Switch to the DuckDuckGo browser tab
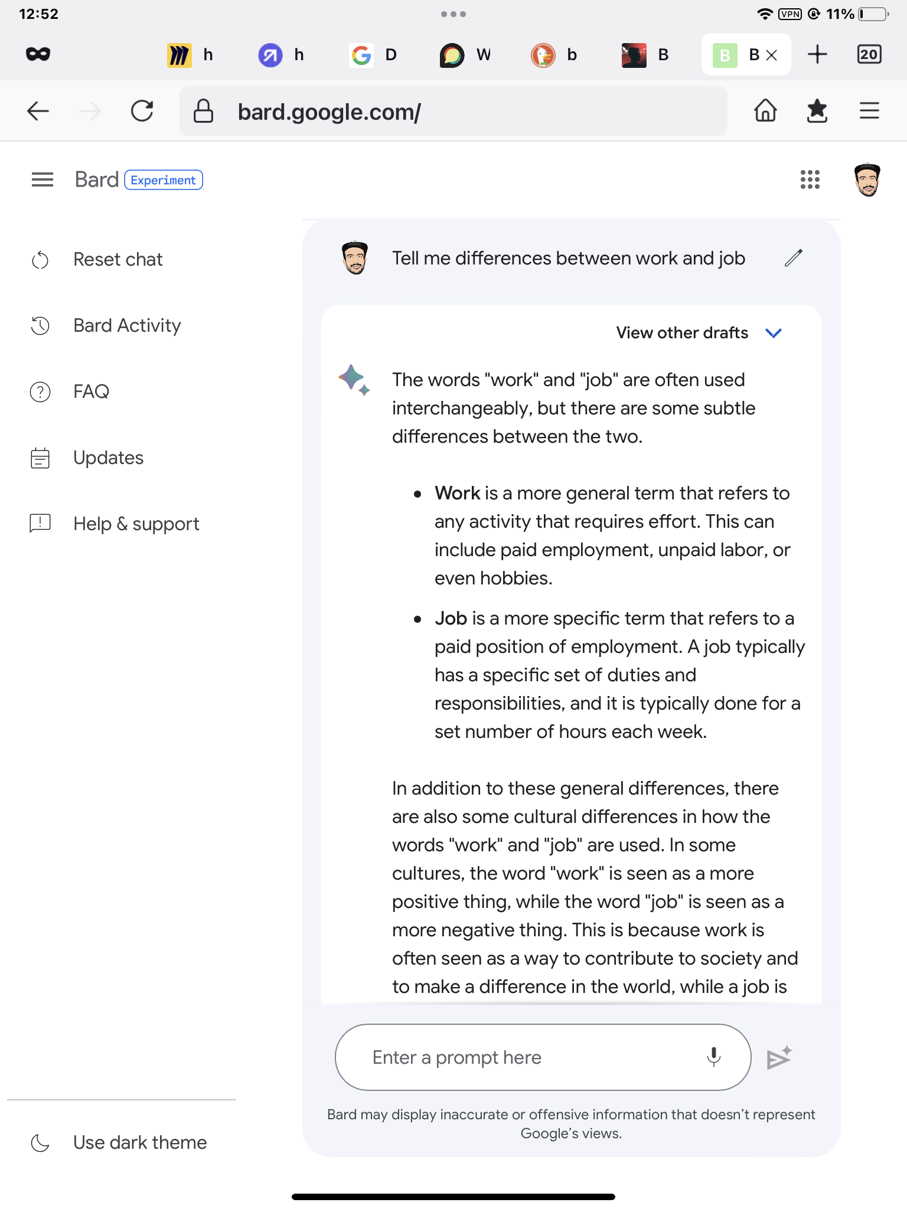This screenshot has height=1209, width=907. click(x=554, y=55)
